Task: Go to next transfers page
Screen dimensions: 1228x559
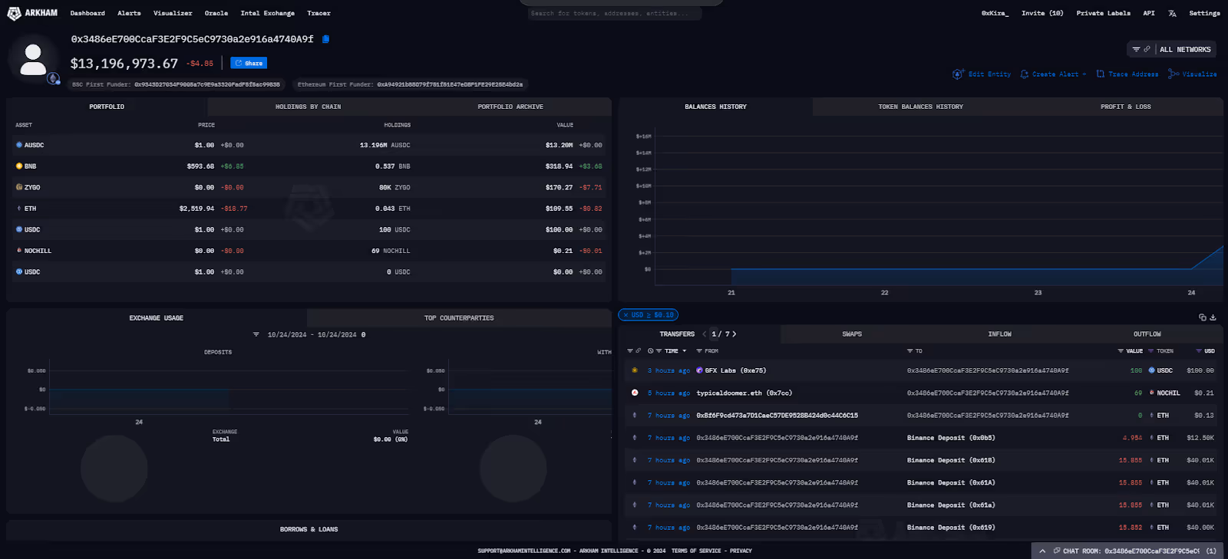Action: (x=734, y=334)
